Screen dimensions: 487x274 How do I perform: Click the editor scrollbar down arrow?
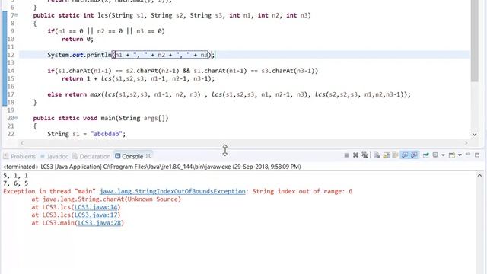point(474,135)
